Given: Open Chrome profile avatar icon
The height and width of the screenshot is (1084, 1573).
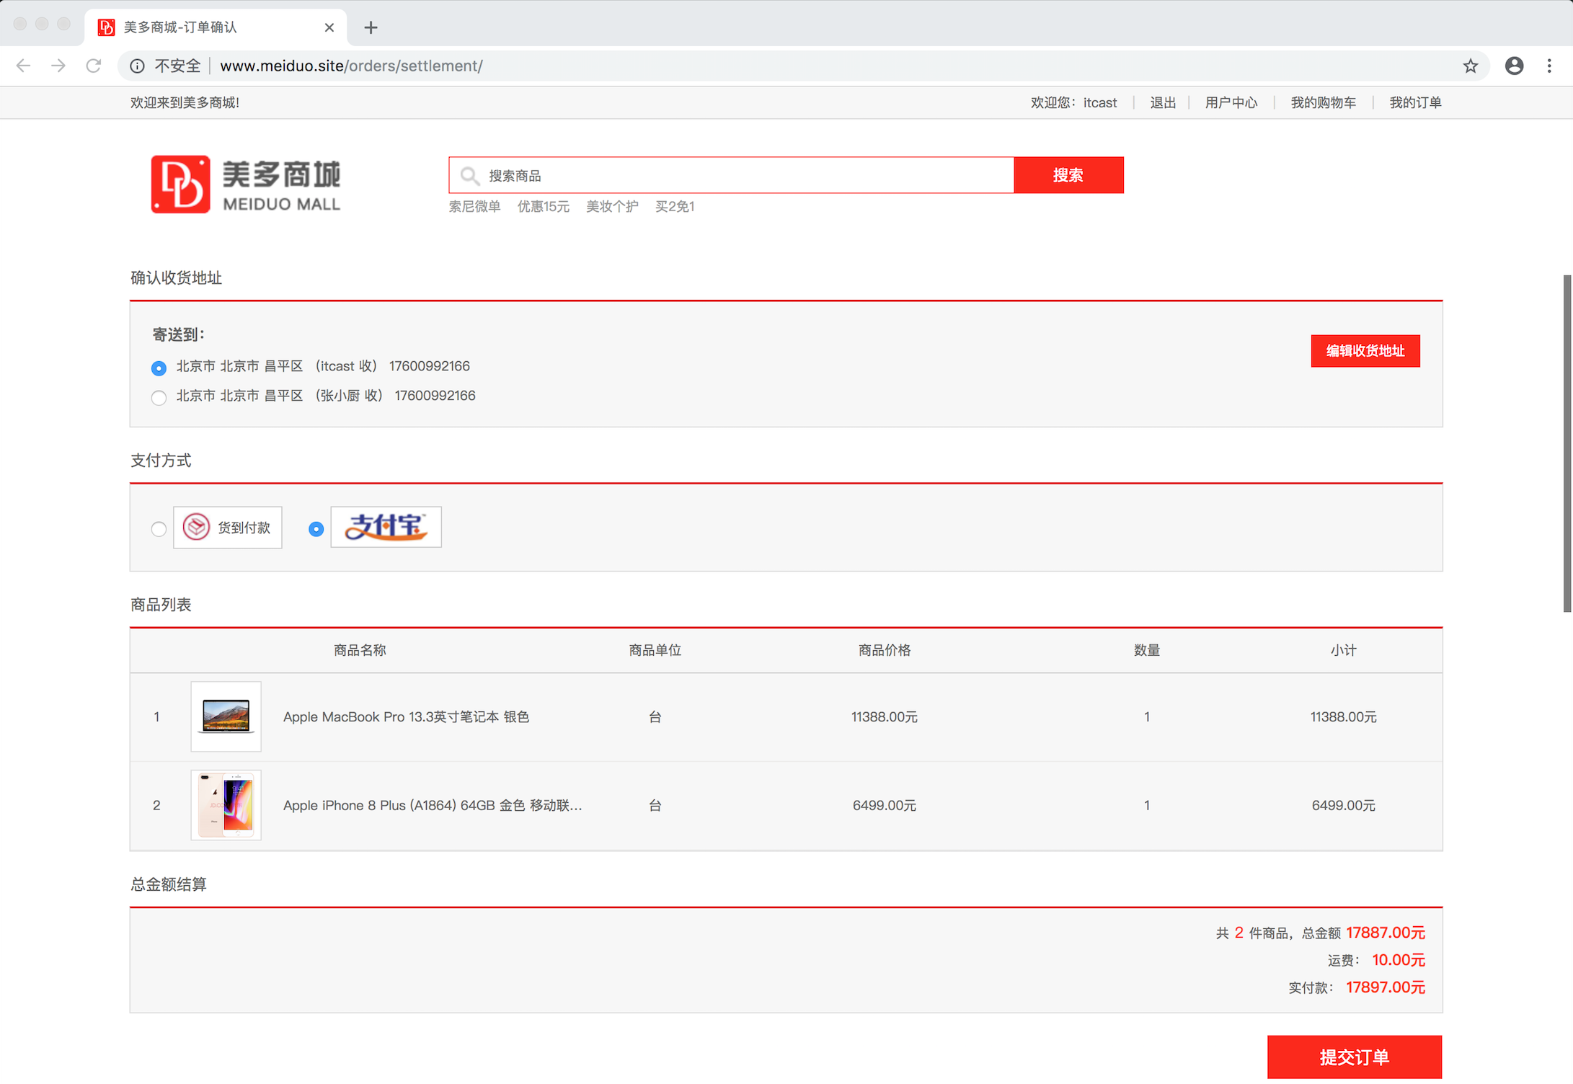Looking at the screenshot, I should pos(1514,66).
